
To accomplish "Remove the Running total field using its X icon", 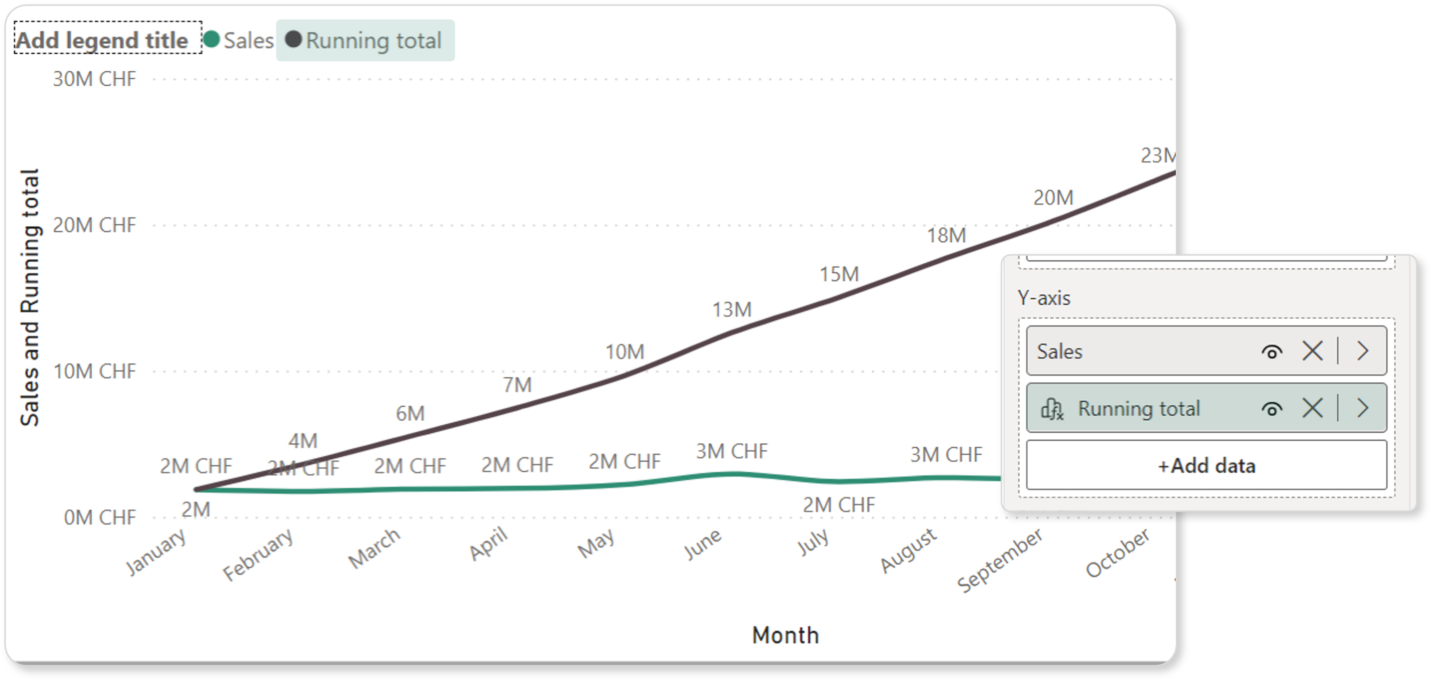I will 1313,409.
